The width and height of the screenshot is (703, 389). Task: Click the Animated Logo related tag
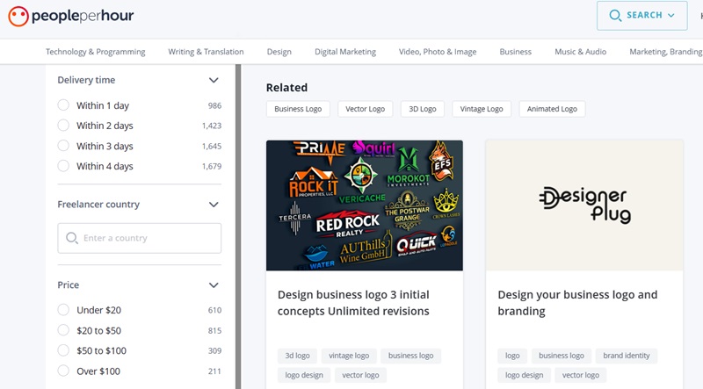[x=552, y=109]
